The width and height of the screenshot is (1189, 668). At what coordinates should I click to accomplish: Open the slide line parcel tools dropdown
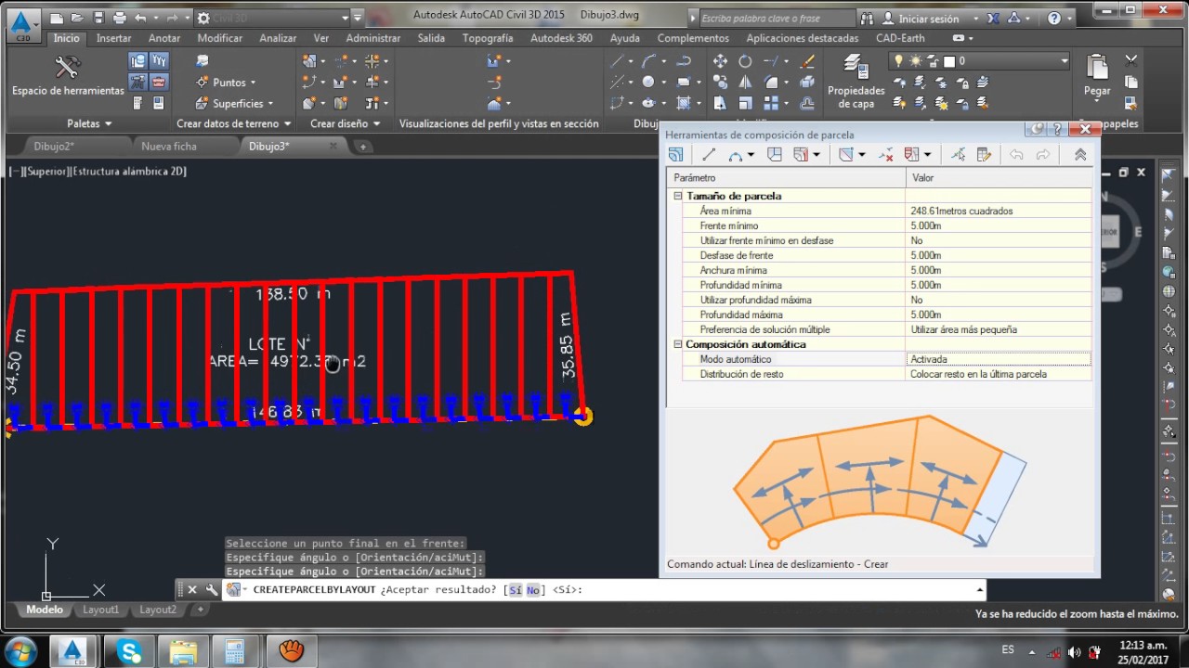817,155
